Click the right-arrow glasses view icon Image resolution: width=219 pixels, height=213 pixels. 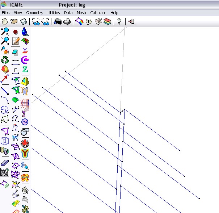tap(45, 22)
